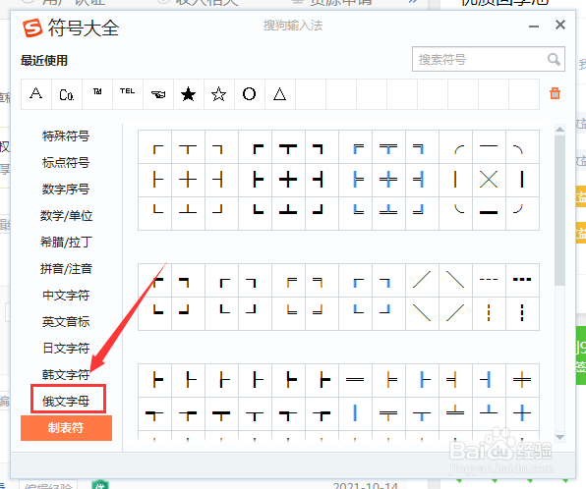Click the search magnifier icon
This screenshot has width=586, height=489.
point(554,59)
